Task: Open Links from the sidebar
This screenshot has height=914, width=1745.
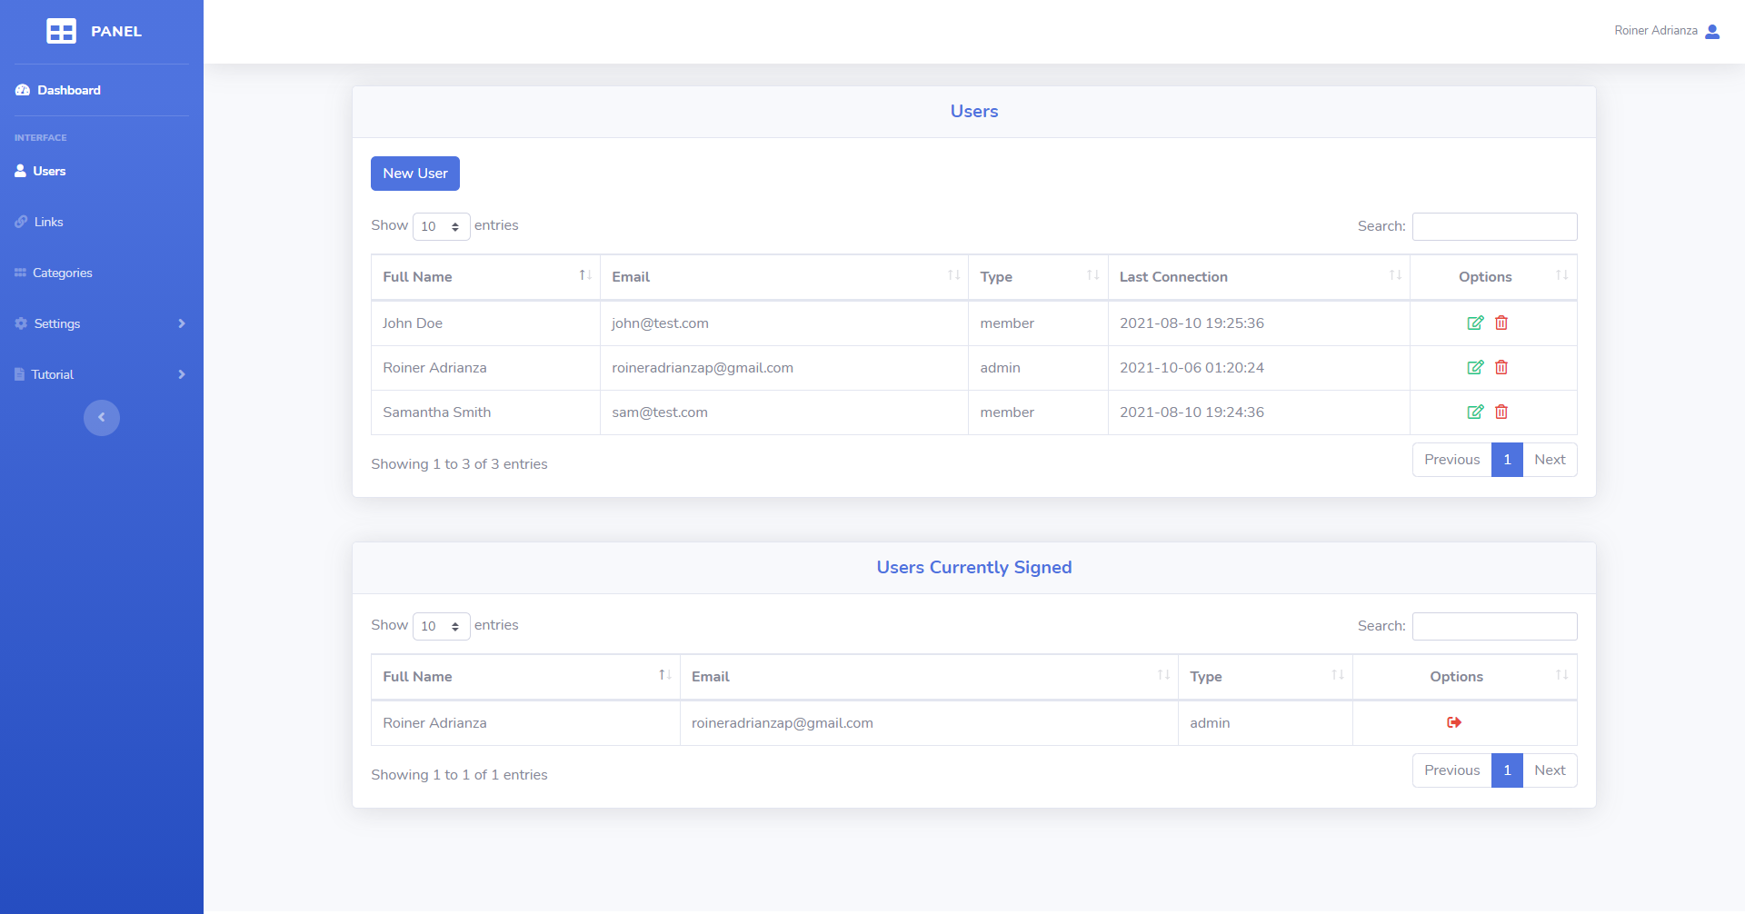Action: click(49, 223)
